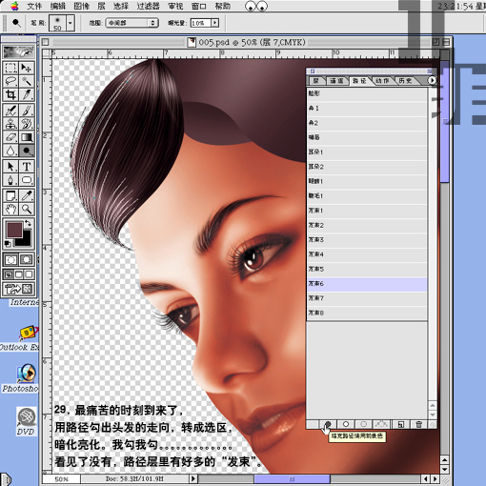Click the exposure percentage input field
This screenshot has width=486, height=486.
pyautogui.click(x=201, y=23)
